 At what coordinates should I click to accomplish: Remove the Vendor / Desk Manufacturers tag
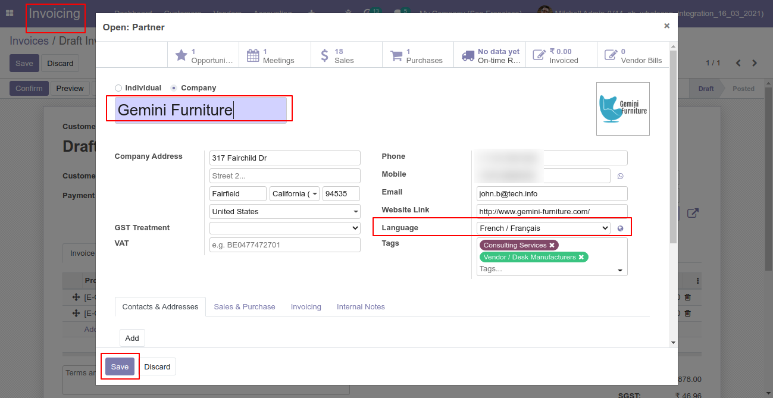tap(581, 257)
